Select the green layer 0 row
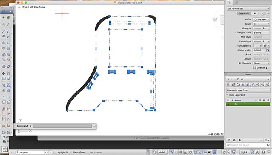 coord(248,104)
